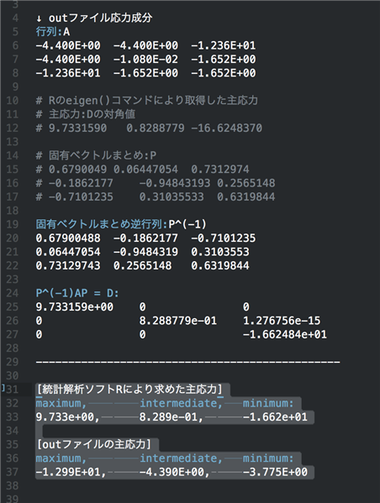Screen dimensions: 380x503
Task: Click the dashed separator line
Action: [187, 362]
